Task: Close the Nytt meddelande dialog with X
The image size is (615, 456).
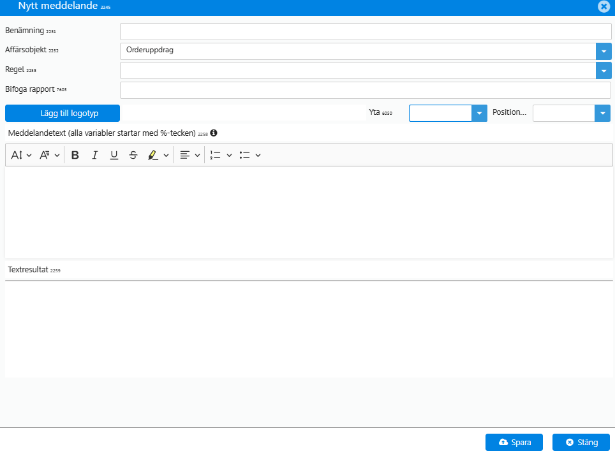Action: 604,6
